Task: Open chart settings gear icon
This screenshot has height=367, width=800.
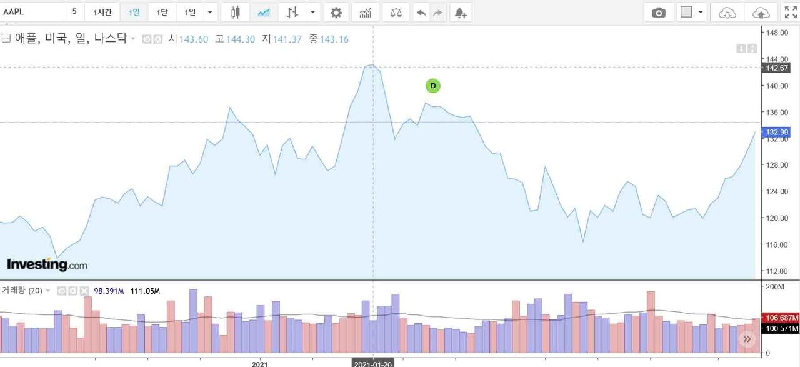Action: (x=336, y=12)
